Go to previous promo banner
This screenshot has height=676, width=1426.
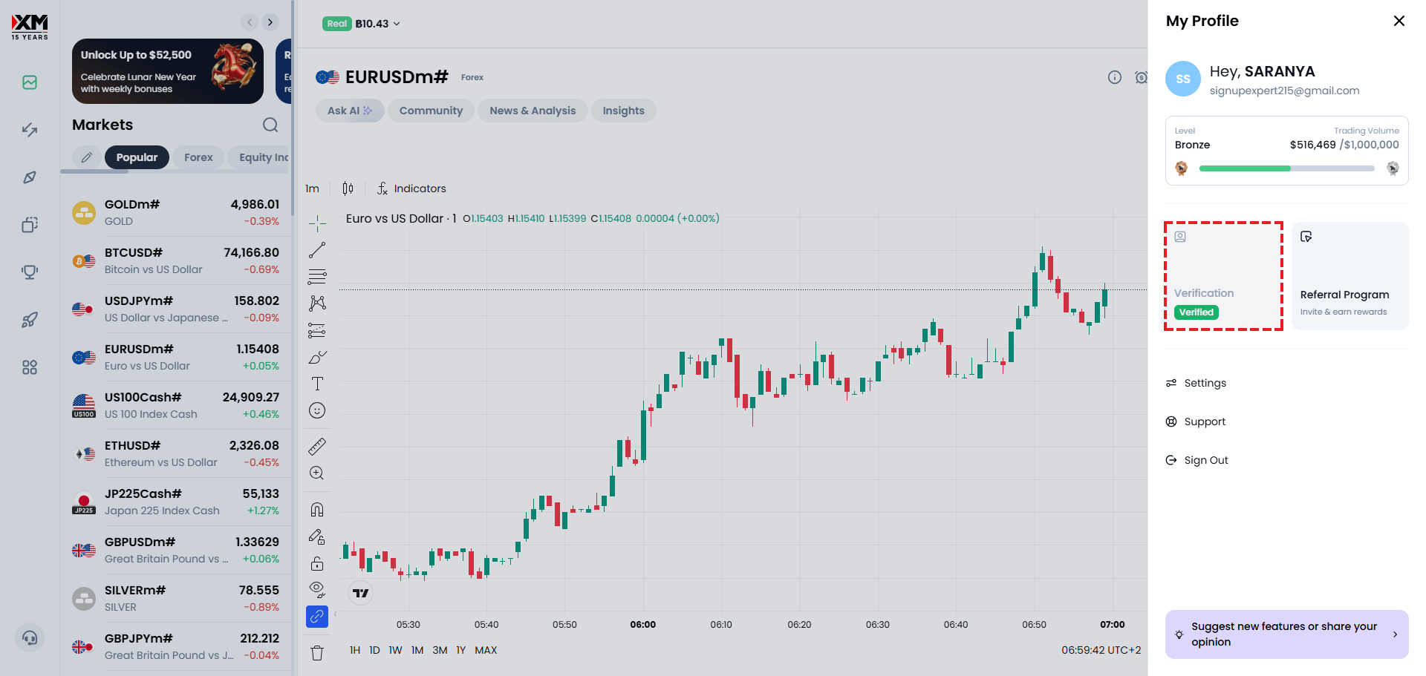(250, 22)
